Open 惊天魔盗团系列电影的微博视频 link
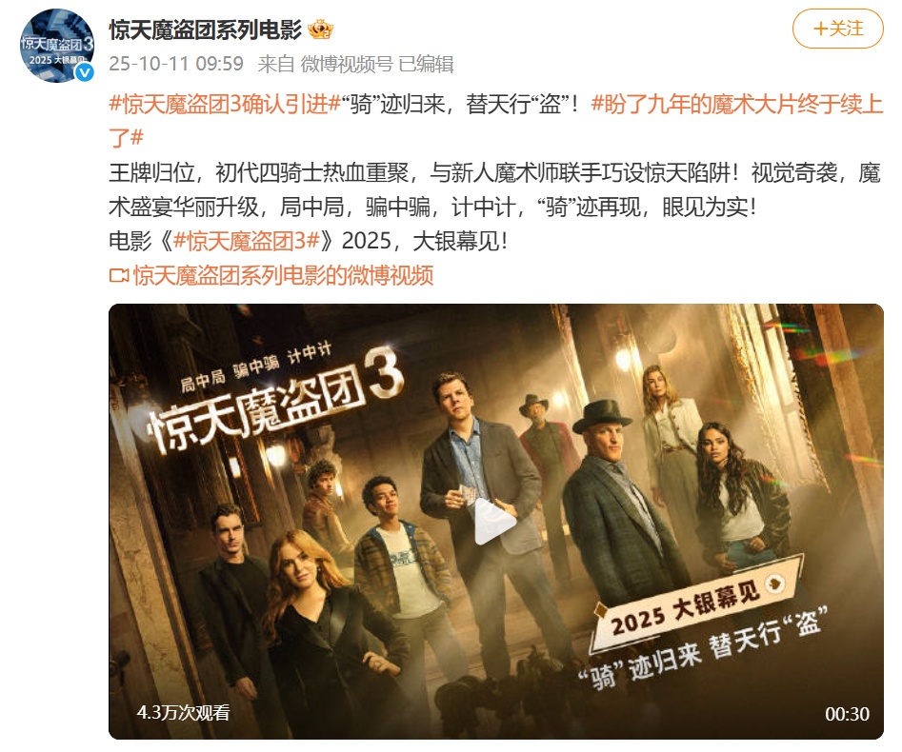Viewport: 902px width, 752px height. 283,276
